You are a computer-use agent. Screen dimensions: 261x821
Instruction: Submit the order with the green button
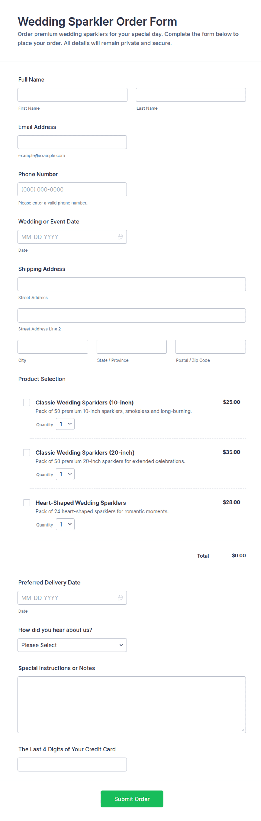[x=132, y=799]
